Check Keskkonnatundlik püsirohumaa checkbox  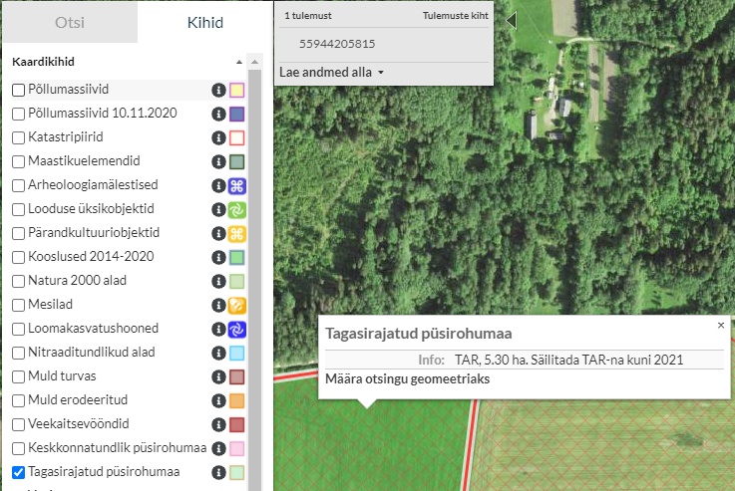[x=18, y=448]
